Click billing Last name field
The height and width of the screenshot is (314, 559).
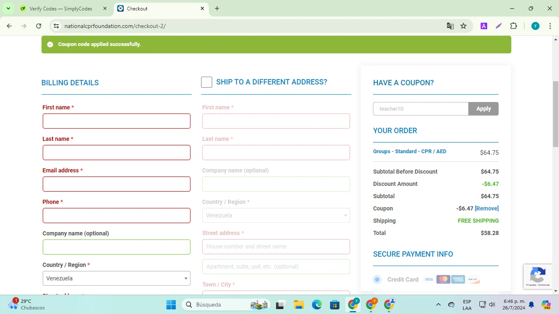click(x=116, y=153)
